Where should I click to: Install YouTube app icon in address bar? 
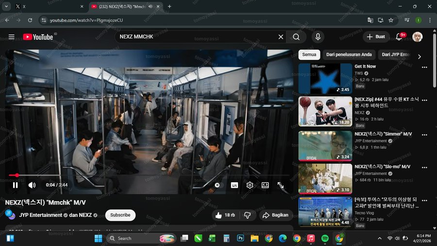380,20
